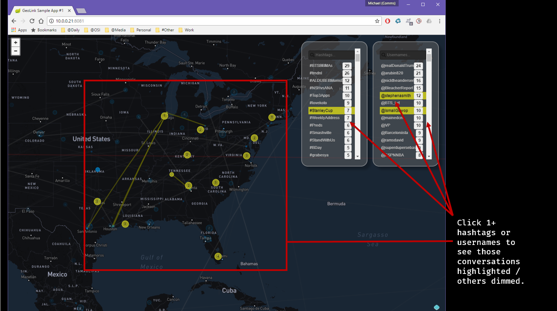Image resolution: width=557 pixels, height=311 pixels.
Task: Zoom in on the map
Action: (15, 43)
